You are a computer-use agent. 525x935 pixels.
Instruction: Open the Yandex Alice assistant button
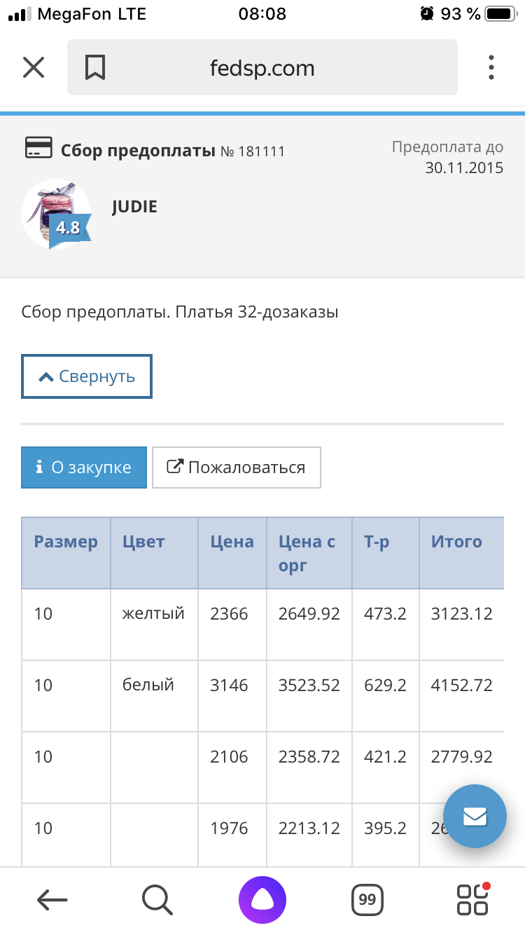click(x=262, y=899)
